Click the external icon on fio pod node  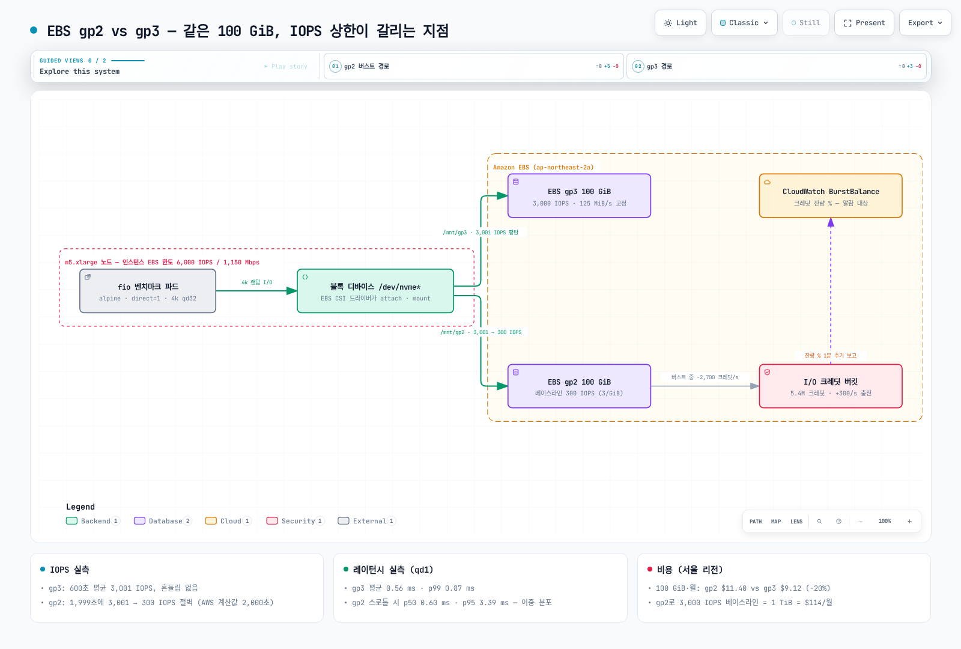pyautogui.click(x=88, y=277)
